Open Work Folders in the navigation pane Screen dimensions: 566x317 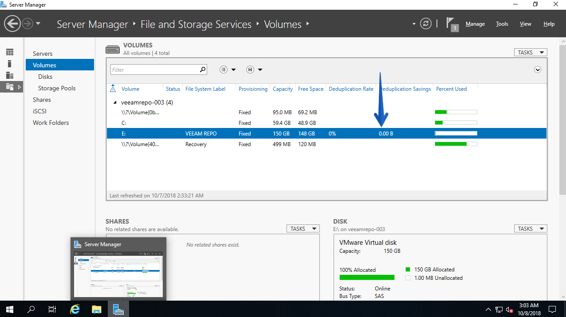(x=51, y=123)
